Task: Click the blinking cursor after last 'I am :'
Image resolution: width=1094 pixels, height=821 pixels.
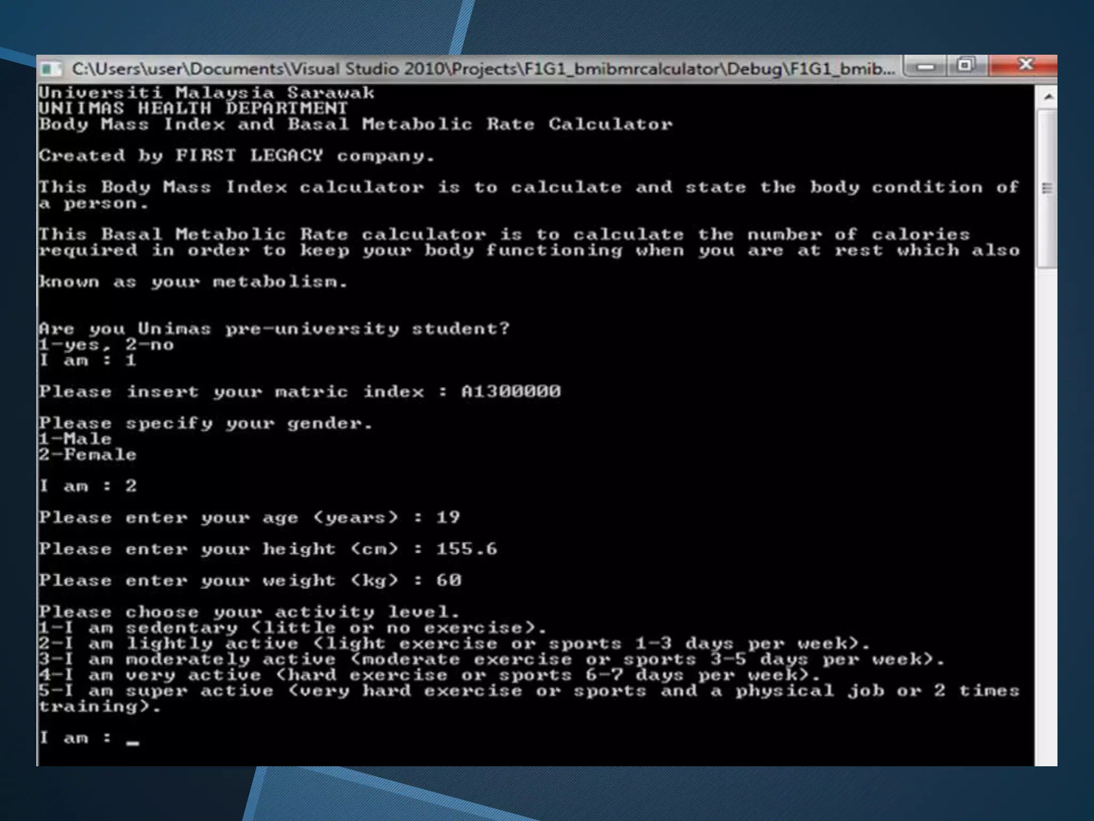Action: (133, 742)
